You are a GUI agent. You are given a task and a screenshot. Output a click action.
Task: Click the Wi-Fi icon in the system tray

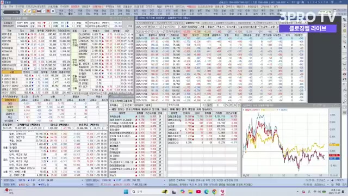[315, 192]
